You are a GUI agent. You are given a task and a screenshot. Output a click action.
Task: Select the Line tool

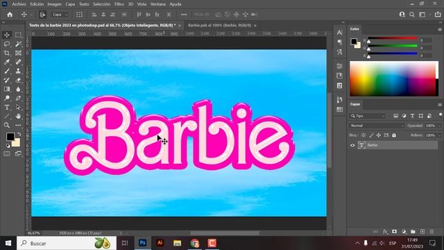pos(7,116)
